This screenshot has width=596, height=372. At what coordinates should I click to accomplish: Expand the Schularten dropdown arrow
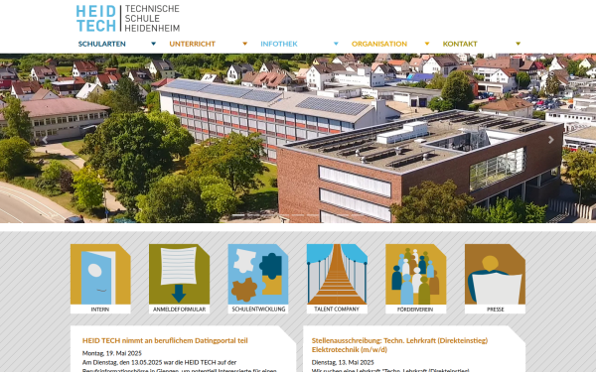click(154, 44)
